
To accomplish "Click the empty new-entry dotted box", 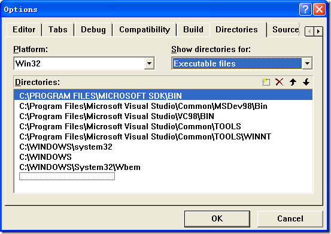I will [x=67, y=177].
